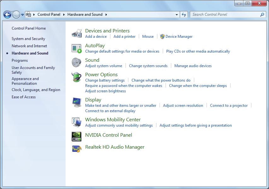Click the Windows Mobility Center icon
The height and width of the screenshot is (189, 269).
click(x=77, y=122)
